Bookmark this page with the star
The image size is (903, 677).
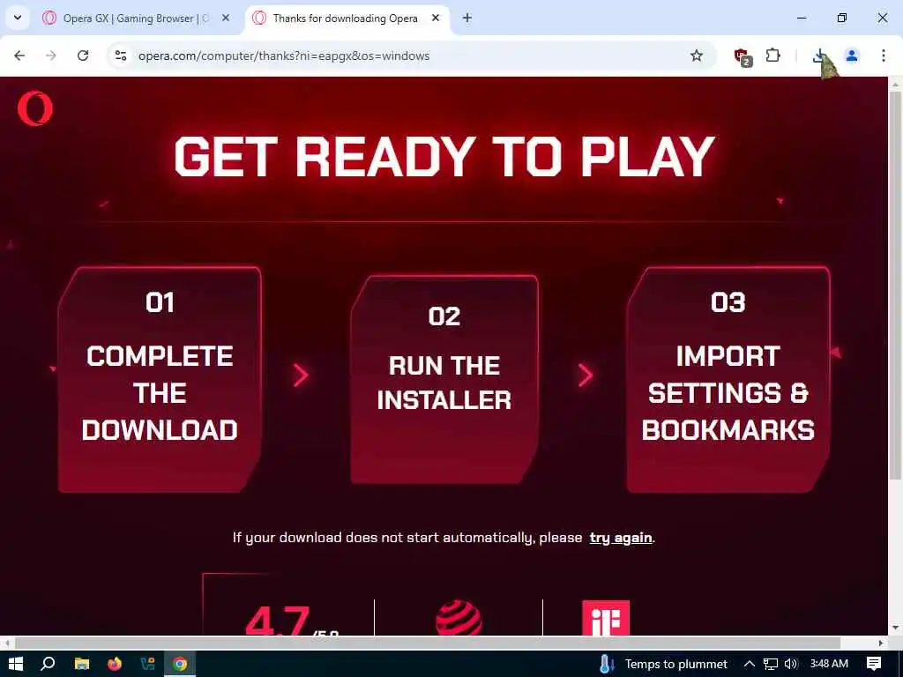pos(697,56)
